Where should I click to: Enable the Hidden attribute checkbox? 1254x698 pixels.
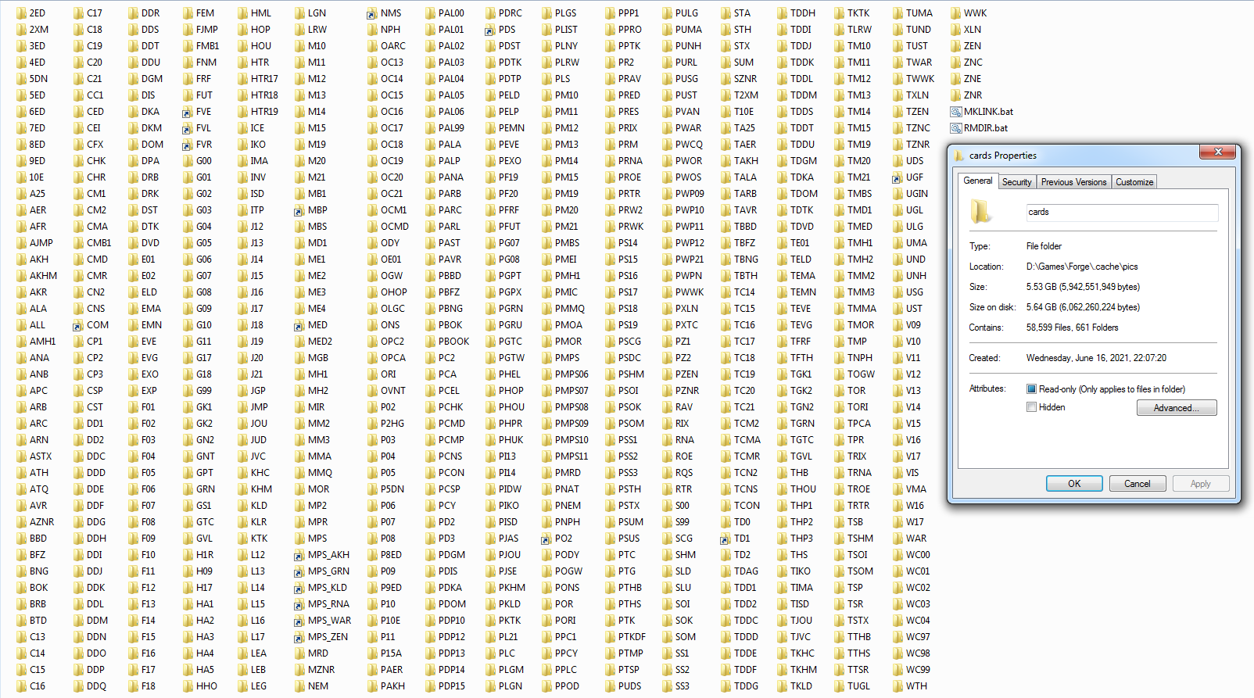coord(1031,407)
